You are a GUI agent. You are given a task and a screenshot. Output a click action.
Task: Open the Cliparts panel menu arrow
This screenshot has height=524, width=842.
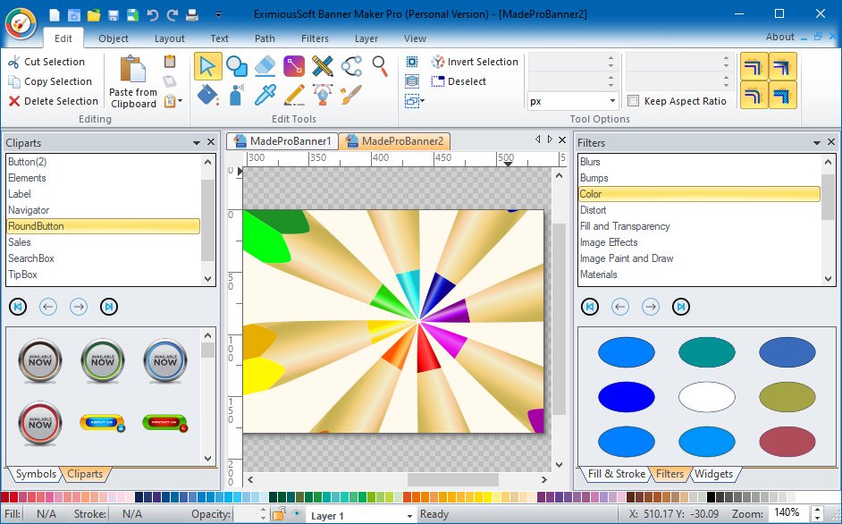[x=197, y=142]
